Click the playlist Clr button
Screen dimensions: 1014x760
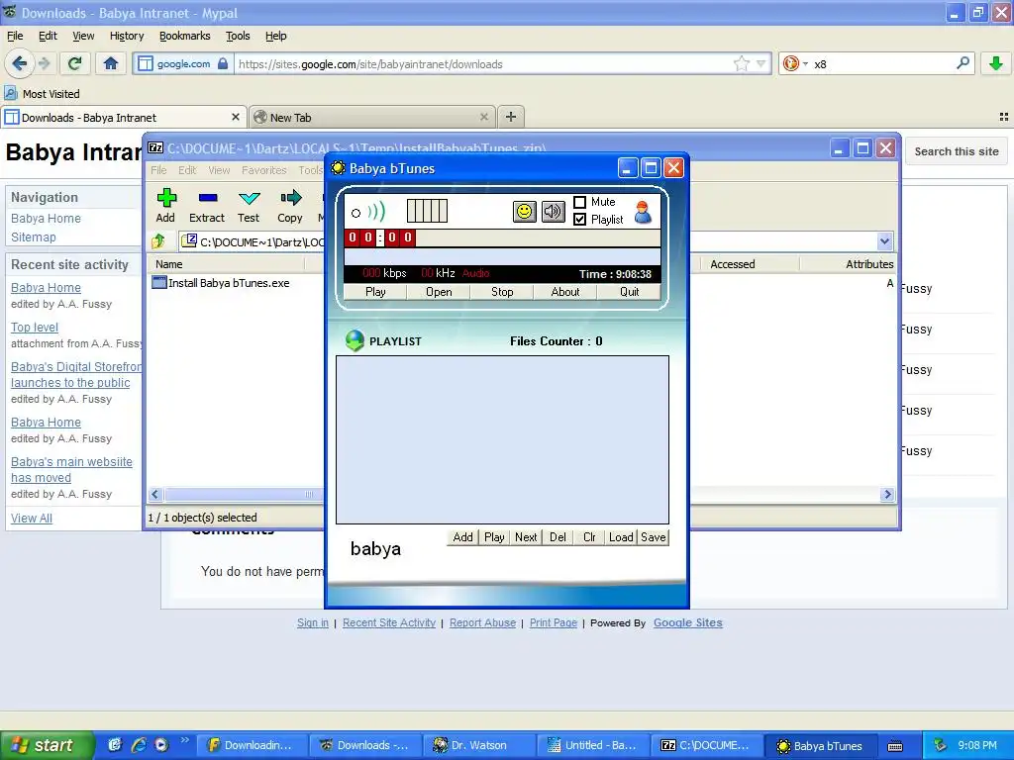click(x=589, y=537)
